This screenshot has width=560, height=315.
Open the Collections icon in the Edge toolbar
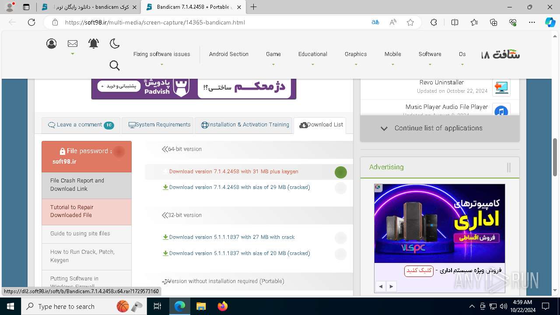pyautogui.click(x=493, y=22)
